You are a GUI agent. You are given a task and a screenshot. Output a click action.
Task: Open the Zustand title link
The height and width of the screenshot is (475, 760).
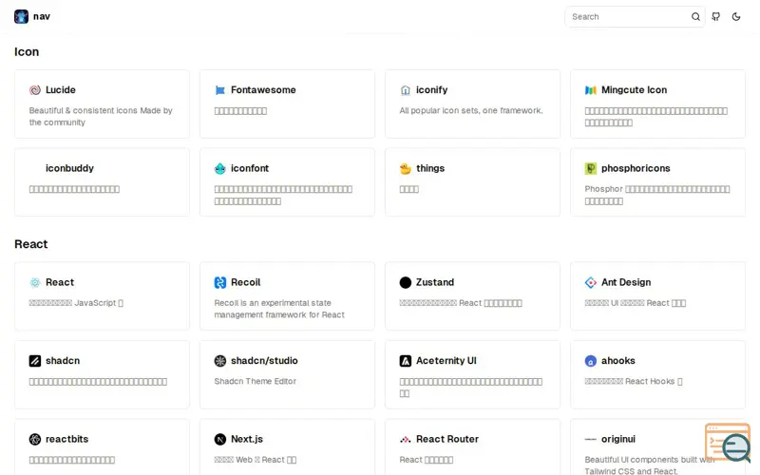[x=435, y=282]
